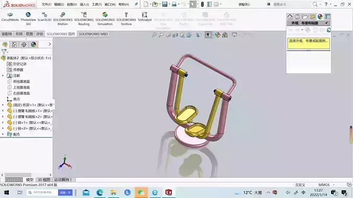The image size is (353, 198).
Task: Click the View Settings monitor icon
Action: 234,35
